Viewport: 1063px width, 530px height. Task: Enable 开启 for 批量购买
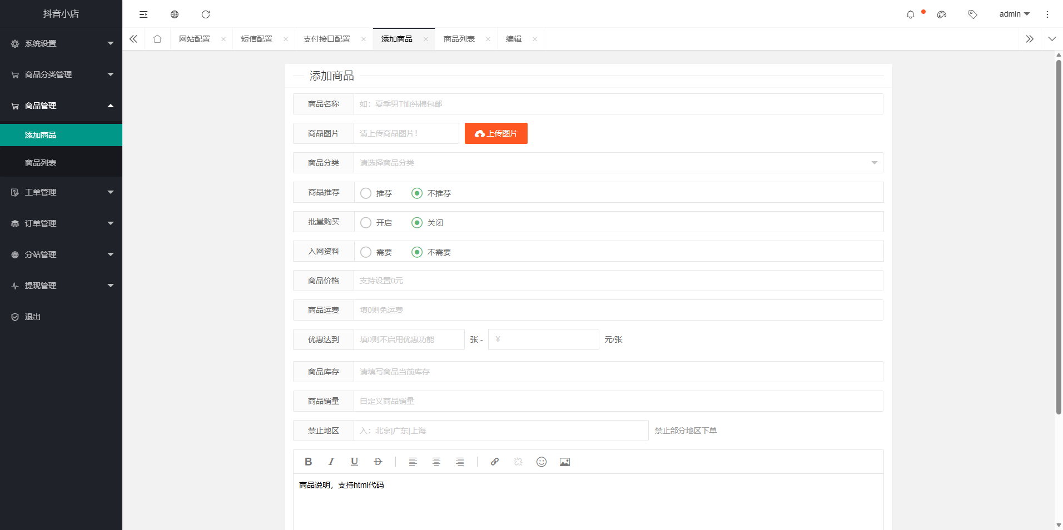(x=365, y=222)
